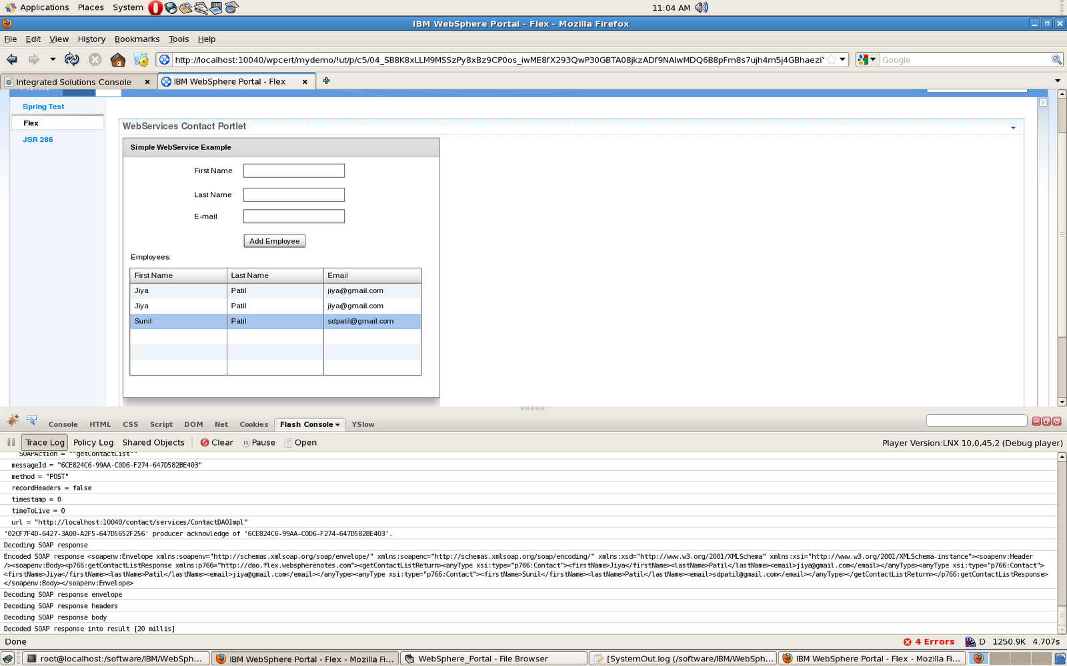Reload the page with the Refresh icon
Viewport: 1067px width, 666px height.
72,59
